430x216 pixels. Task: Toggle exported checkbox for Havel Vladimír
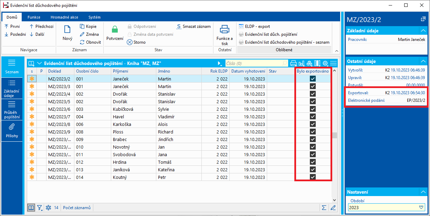tap(313, 117)
